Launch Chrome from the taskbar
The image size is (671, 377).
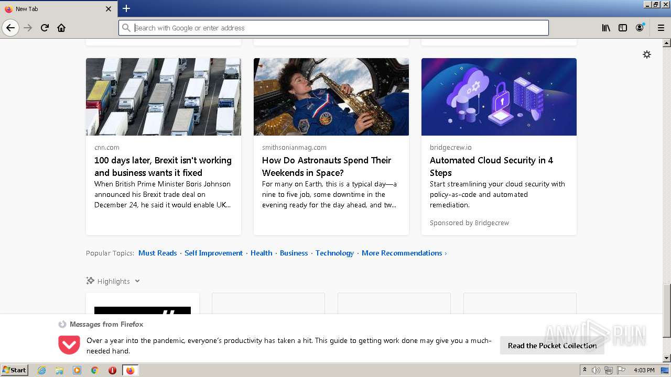(x=95, y=370)
